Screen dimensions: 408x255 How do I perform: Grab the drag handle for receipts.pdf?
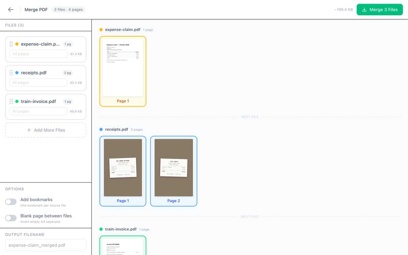11,73
